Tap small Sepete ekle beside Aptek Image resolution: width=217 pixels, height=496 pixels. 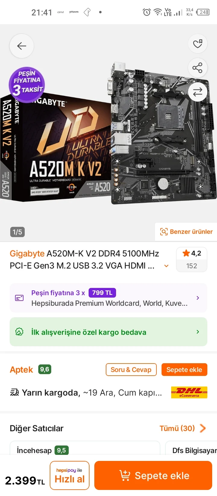(x=184, y=370)
